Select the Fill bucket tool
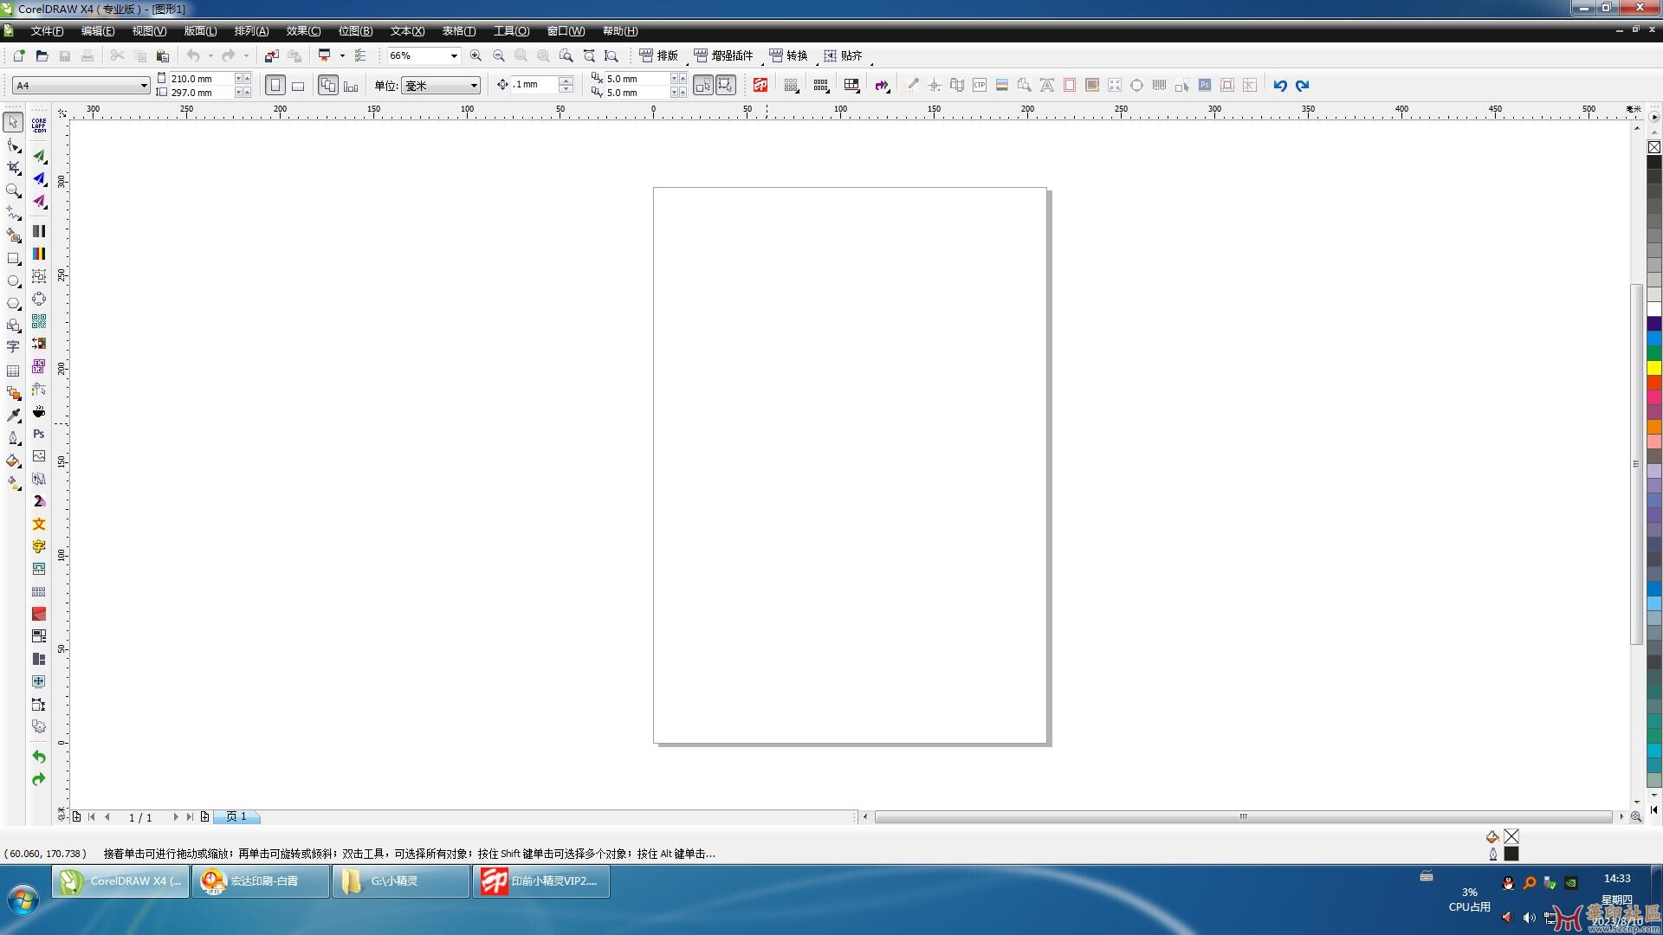 pyautogui.click(x=13, y=461)
